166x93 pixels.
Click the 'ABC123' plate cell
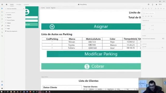[92, 42]
